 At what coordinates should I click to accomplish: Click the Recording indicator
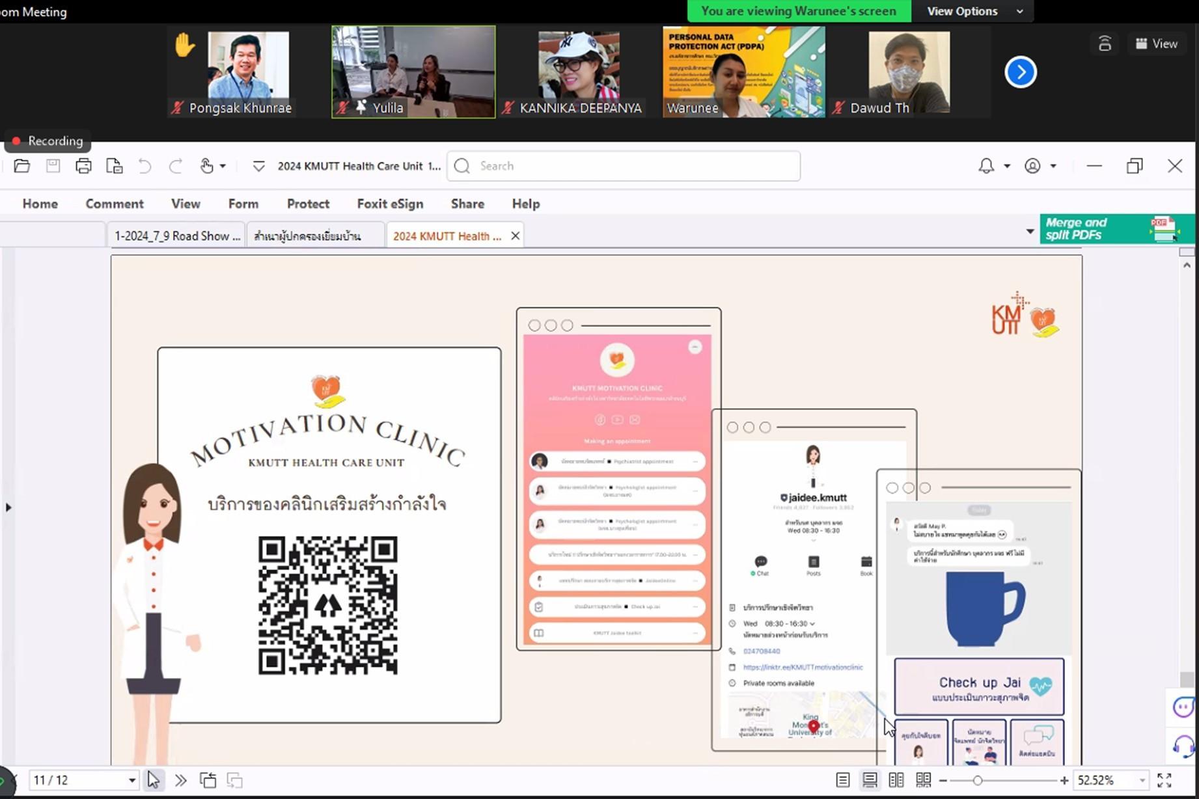point(48,141)
